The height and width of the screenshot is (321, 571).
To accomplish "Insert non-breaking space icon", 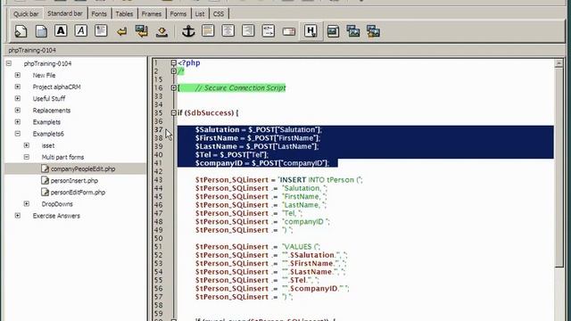I will (x=161, y=32).
